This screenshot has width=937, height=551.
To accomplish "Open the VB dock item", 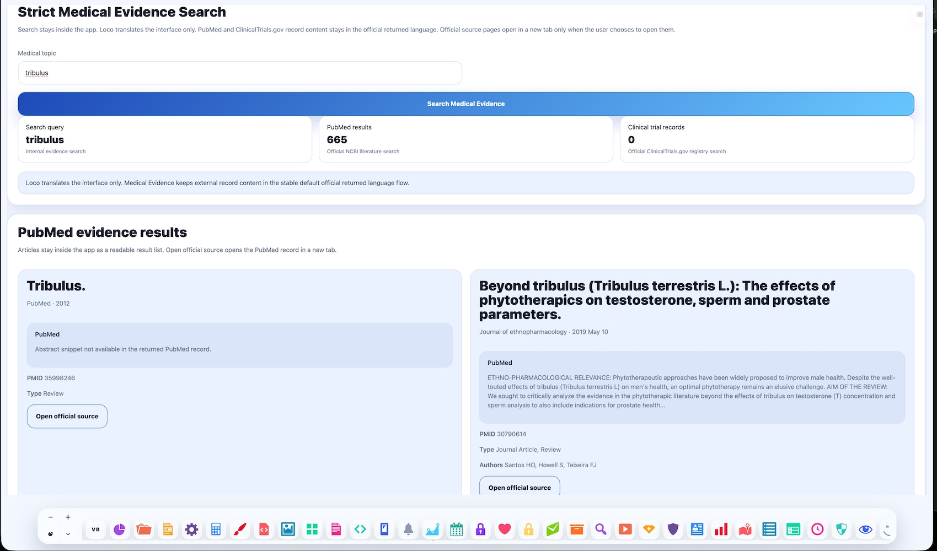I will pyautogui.click(x=95, y=530).
